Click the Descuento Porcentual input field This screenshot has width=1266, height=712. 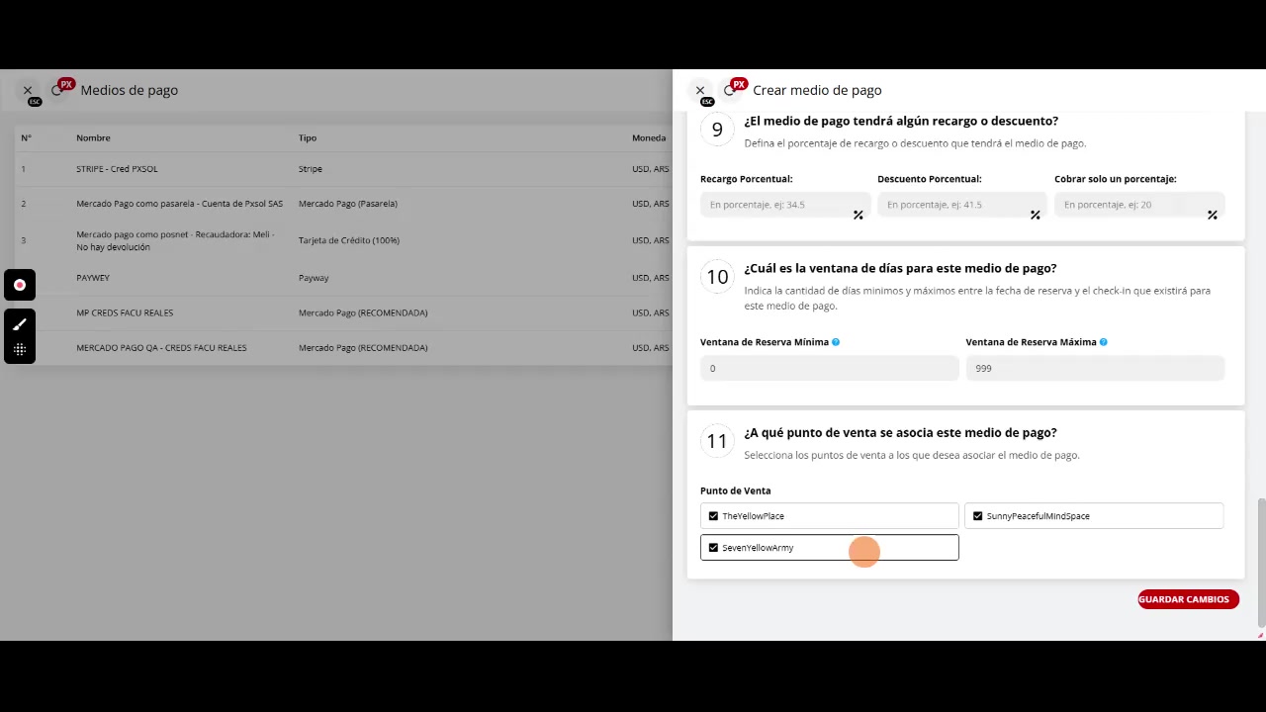pyautogui.click(x=954, y=205)
